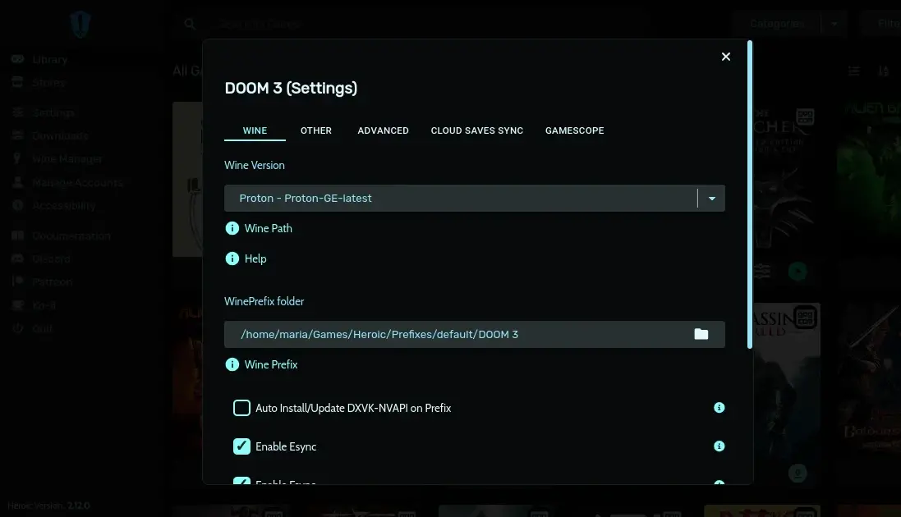
Task: Click the Heroic shield logo
Action: tap(80, 24)
